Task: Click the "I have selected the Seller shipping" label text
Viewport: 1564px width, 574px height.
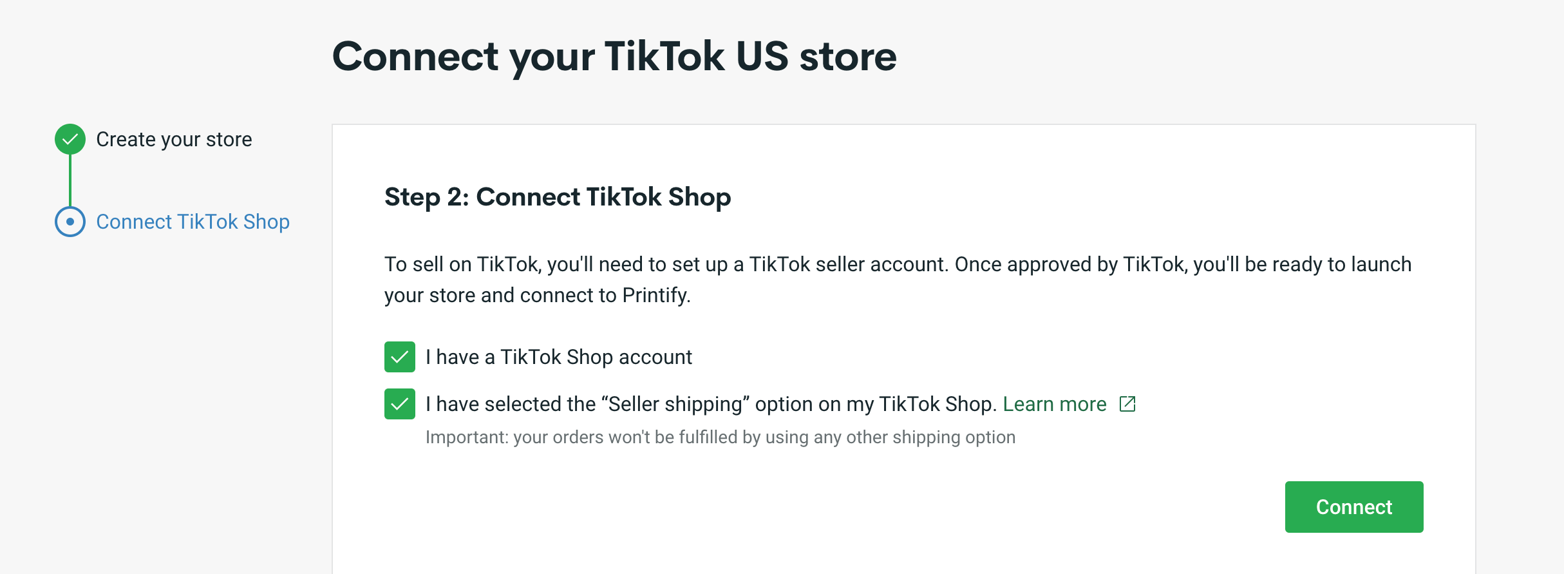Action: (711, 404)
